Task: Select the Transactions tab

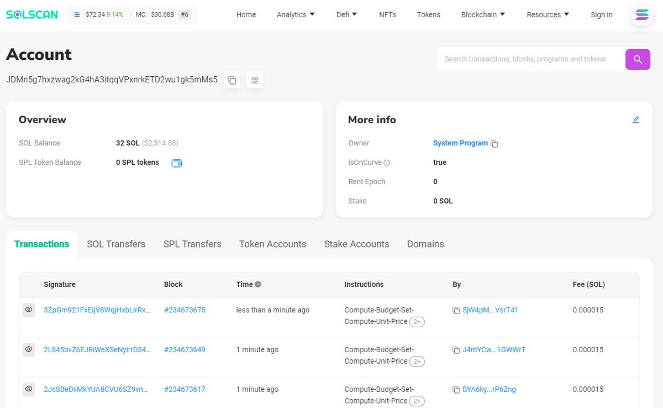Action: [x=42, y=244]
